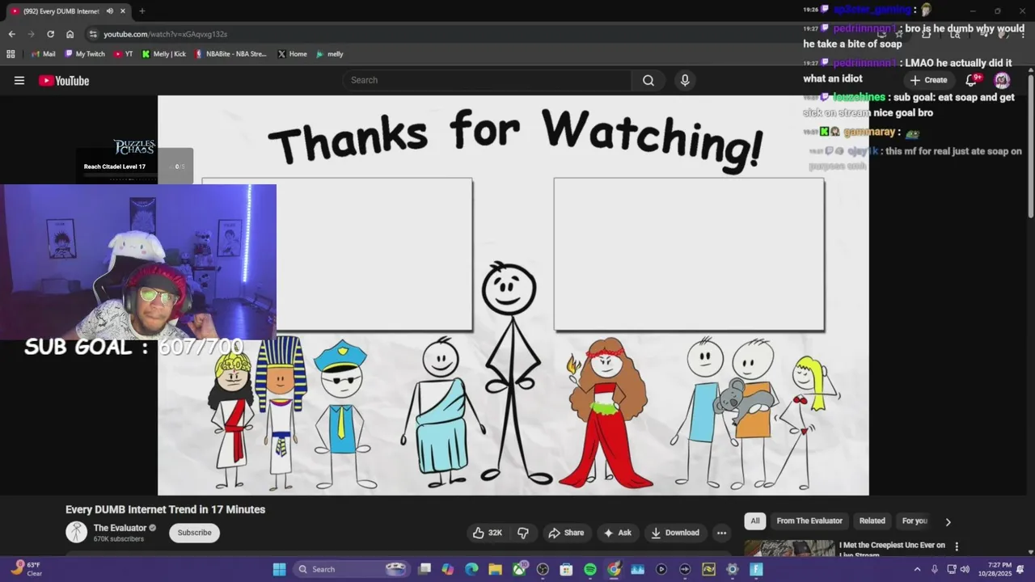Open Chrome from the taskbar

(x=614, y=569)
